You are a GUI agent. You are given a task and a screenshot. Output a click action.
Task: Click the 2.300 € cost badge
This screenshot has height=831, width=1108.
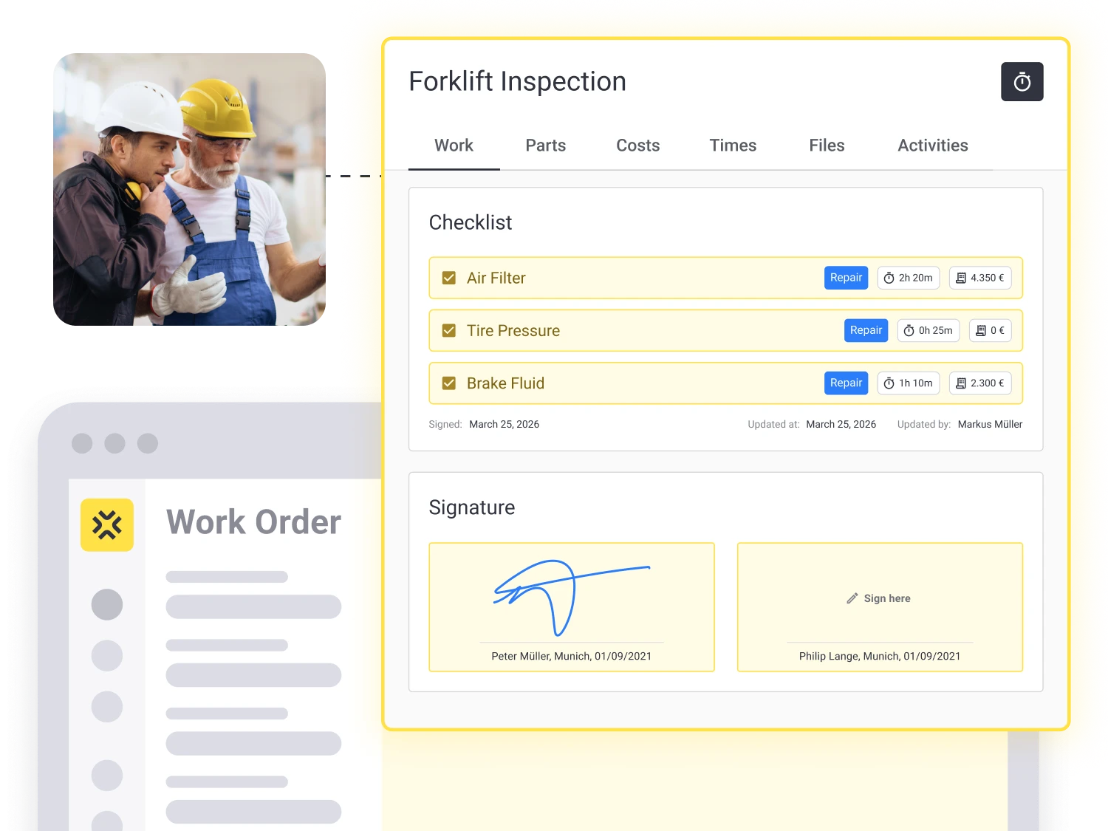(x=980, y=383)
